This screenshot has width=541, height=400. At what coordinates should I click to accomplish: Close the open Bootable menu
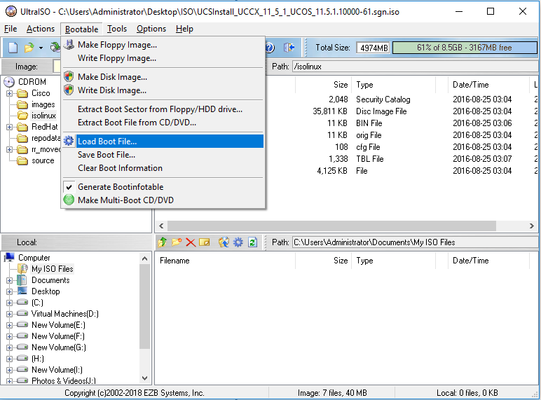(81, 29)
